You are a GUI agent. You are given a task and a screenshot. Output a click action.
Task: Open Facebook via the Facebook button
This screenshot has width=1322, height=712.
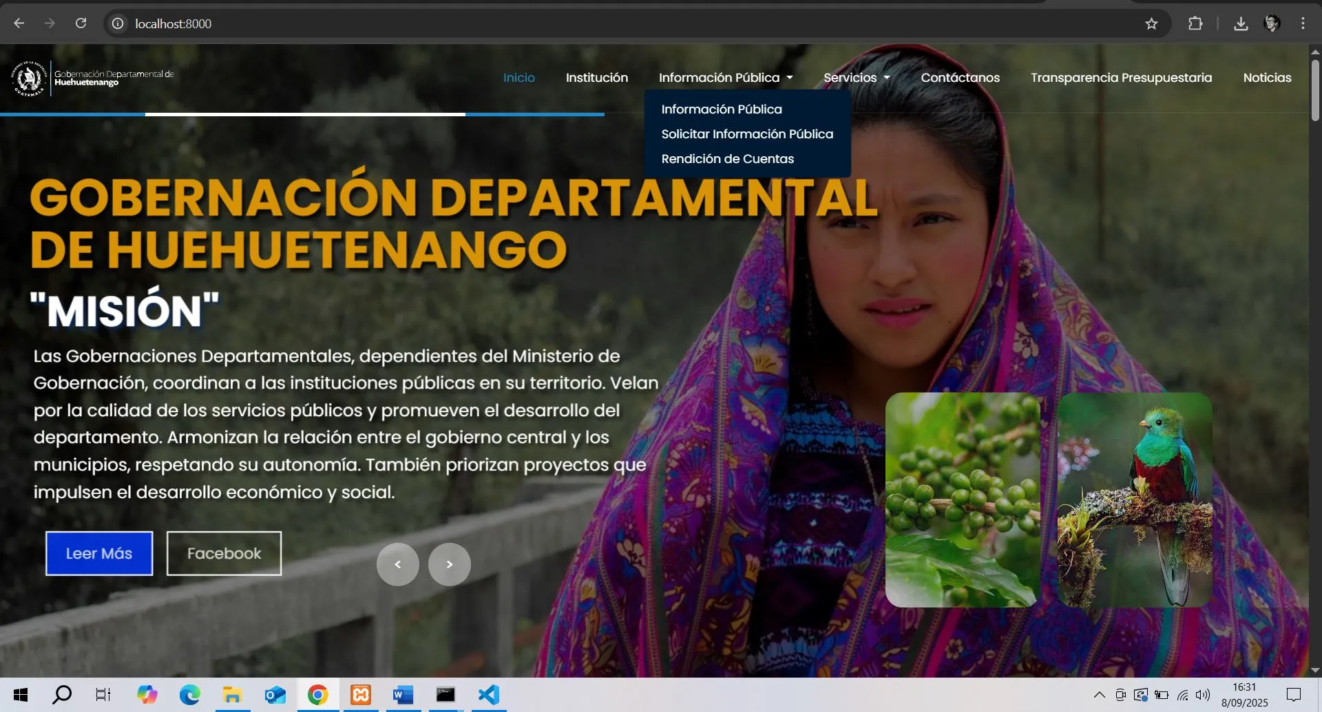click(x=223, y=552)
